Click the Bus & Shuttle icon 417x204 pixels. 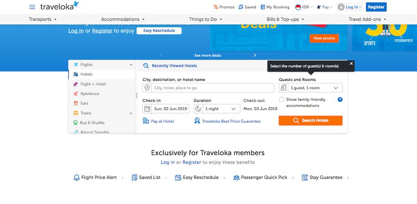[75, 123]
